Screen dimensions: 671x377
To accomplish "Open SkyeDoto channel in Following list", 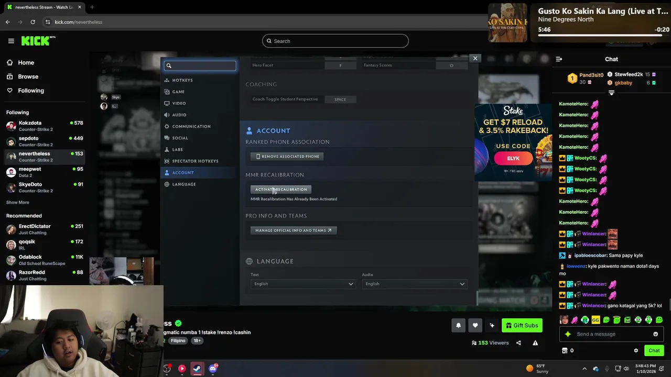I will tap(45, 187).
